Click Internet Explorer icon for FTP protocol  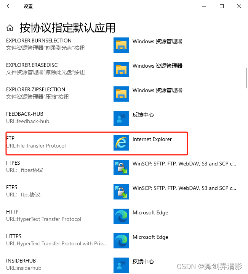(x=121, y=143)
